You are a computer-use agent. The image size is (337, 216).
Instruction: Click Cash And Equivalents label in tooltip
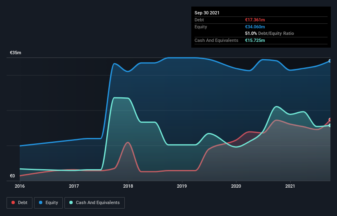click(x=216, y=40)
